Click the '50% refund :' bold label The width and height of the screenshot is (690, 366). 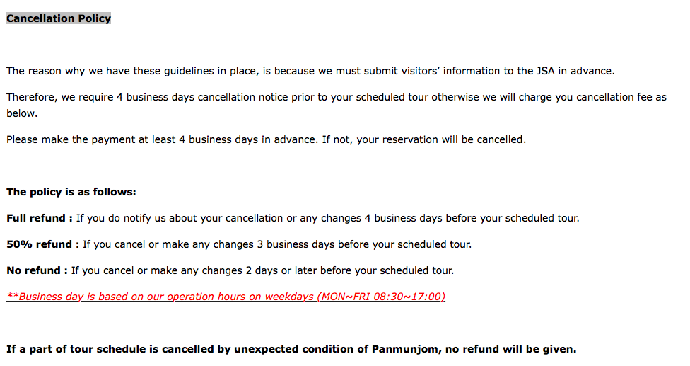click(x=42, y=244)
